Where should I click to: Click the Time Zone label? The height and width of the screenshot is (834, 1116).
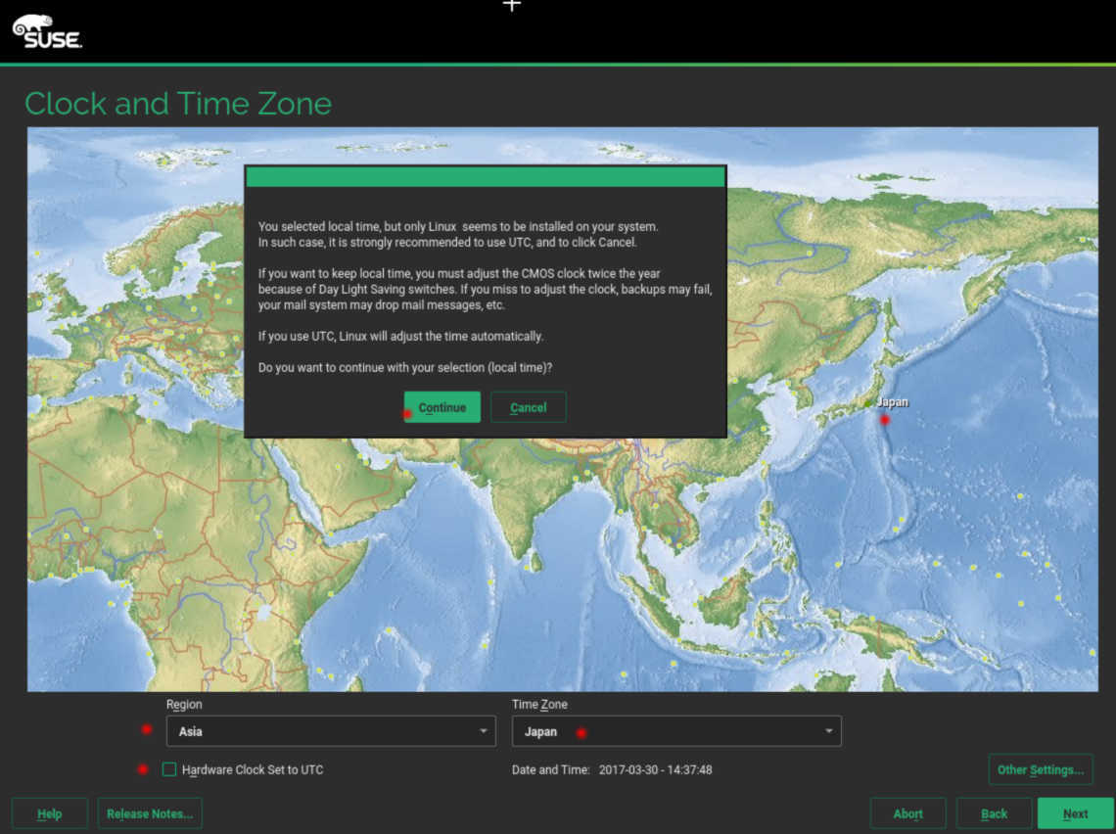[x=539, y=704]
